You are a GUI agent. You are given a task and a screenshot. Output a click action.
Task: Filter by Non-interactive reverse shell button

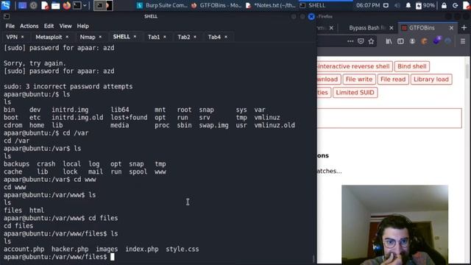[355, 66]
